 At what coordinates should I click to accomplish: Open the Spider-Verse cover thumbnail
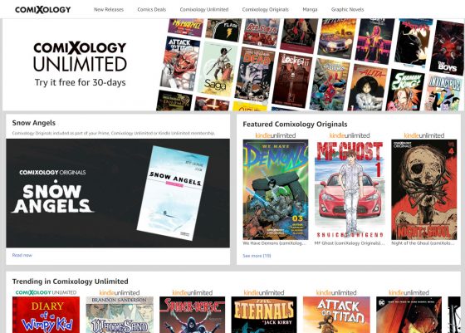coord(192,315)
